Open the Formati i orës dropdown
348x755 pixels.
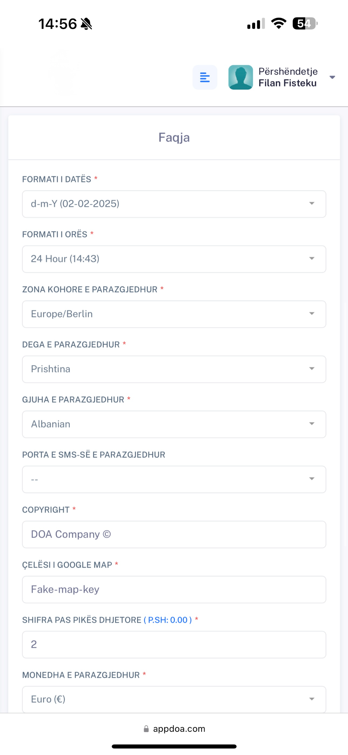pos(174,259)
